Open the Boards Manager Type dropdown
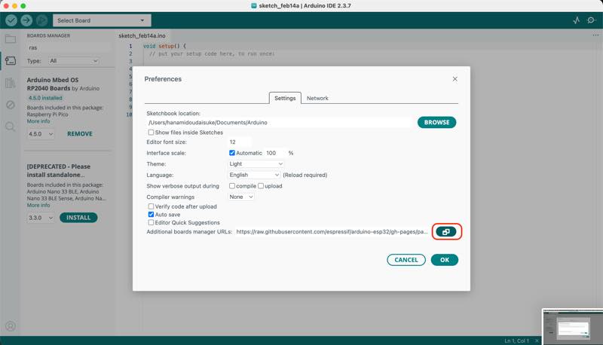The image size is (603, 345). 73,61
